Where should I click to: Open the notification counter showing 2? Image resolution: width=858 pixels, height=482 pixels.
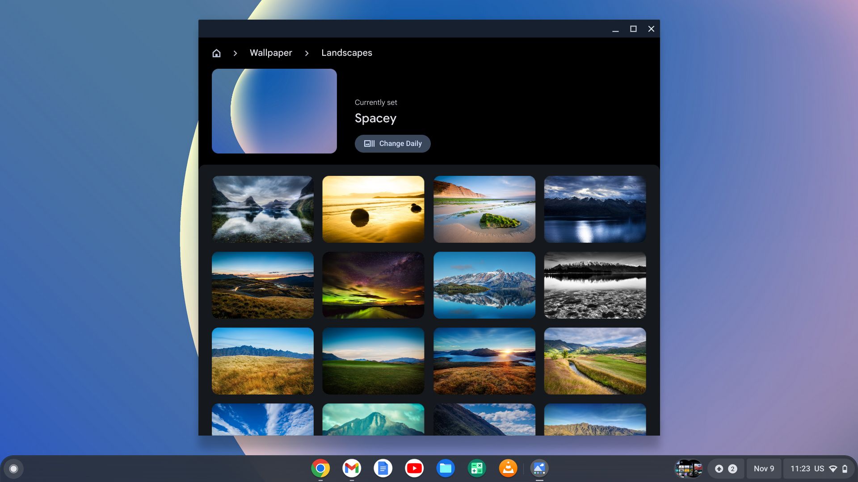click(x=732, y=469)
